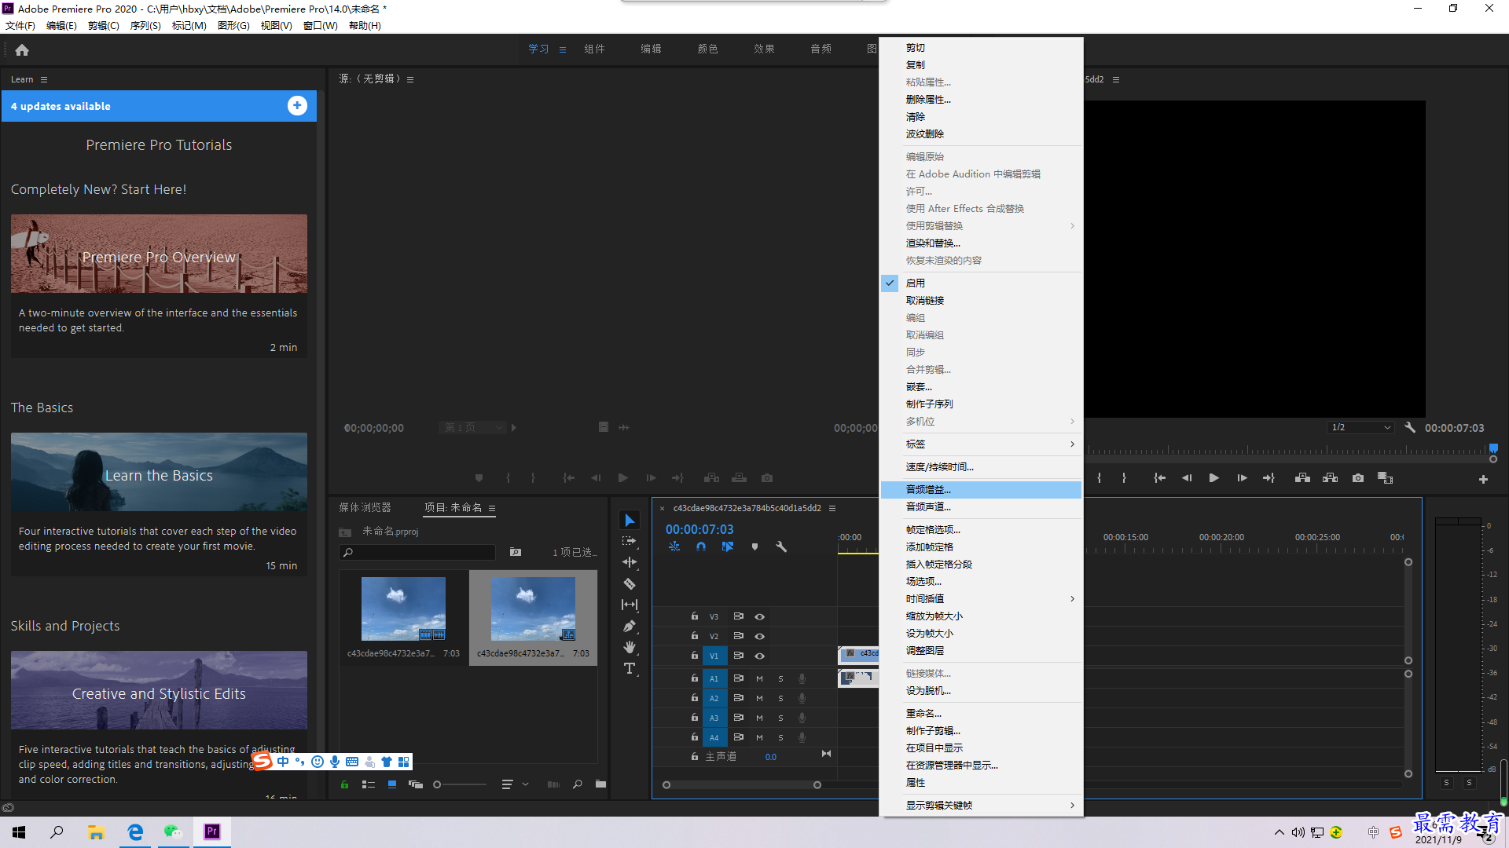Open Creative and Stylistic Edits tutorial
The width and height of the screenshot is (1509, 848).
click(x=159, y=690)
